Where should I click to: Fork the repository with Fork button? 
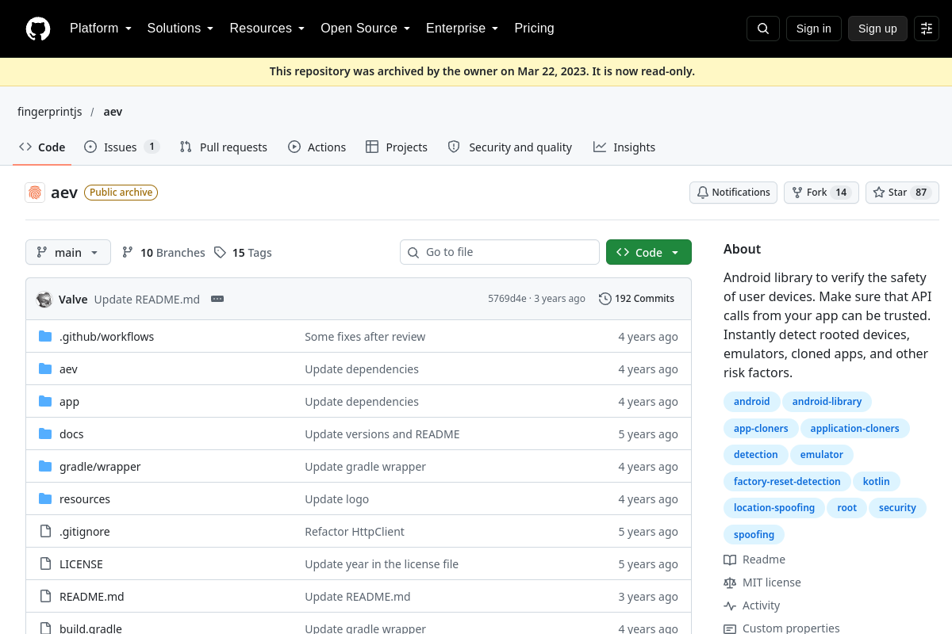point(821,193)
